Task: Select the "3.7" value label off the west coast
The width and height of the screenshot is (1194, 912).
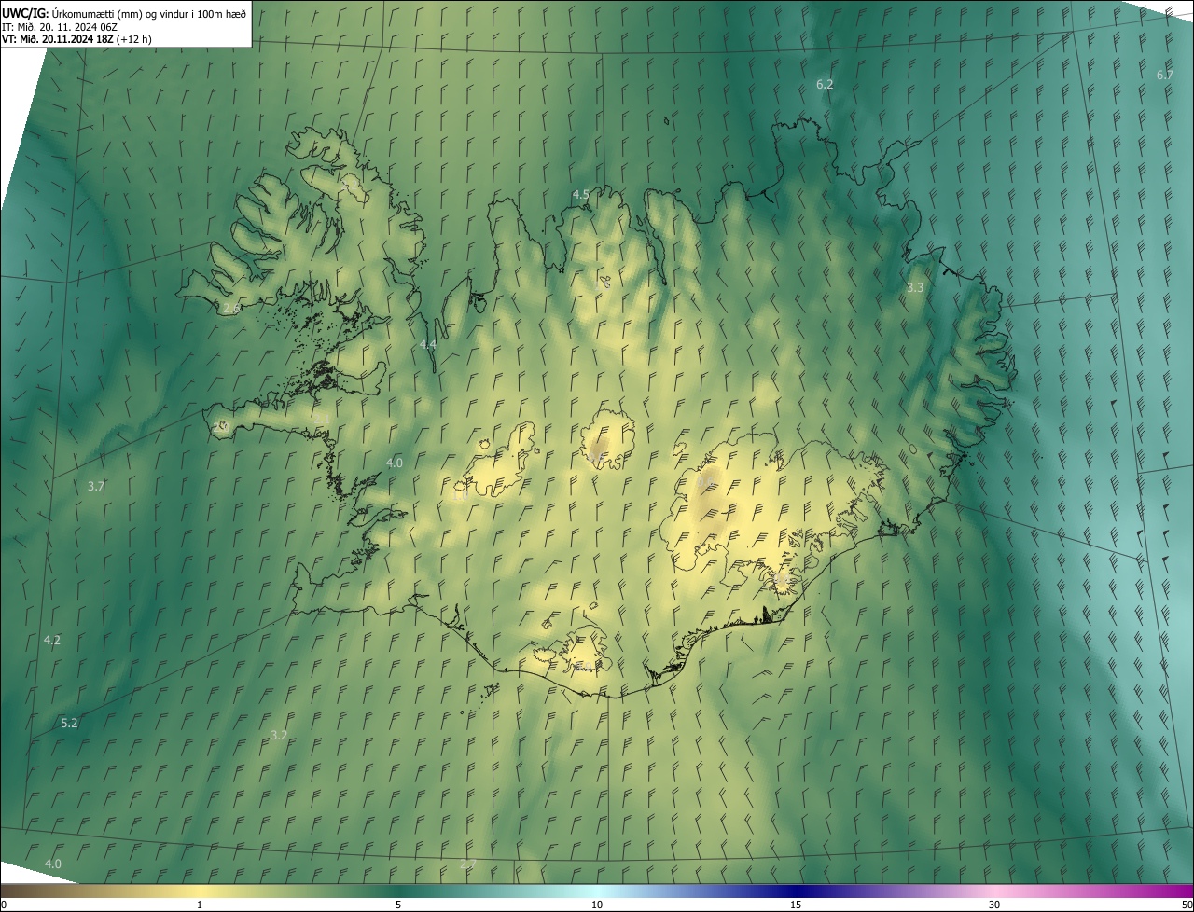Action: pyautogui.click(x=96, y=486)
